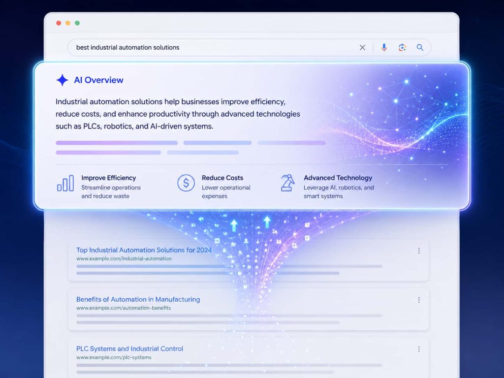Open PLC Systems and Industrial Control link
Image resolution: width=504 pixels, height=378 pixels.
click(129, 349)
